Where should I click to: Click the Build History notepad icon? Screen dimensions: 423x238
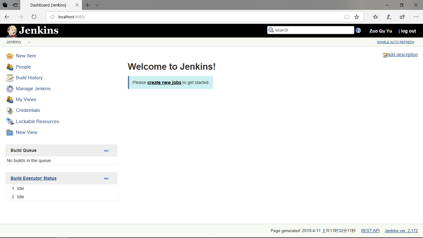(x=10, y=78)
